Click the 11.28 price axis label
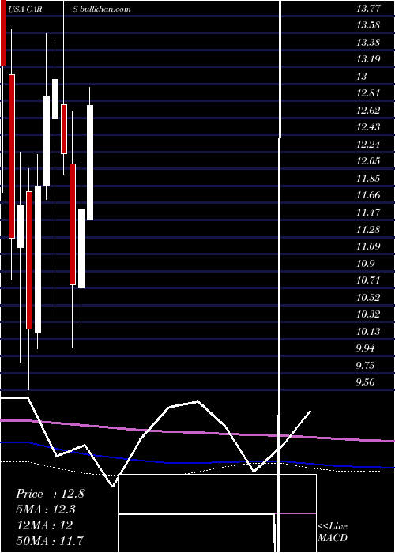 pos(369,229)
